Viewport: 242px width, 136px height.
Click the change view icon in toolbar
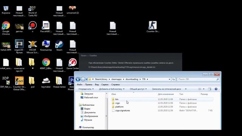pos(200,89)
